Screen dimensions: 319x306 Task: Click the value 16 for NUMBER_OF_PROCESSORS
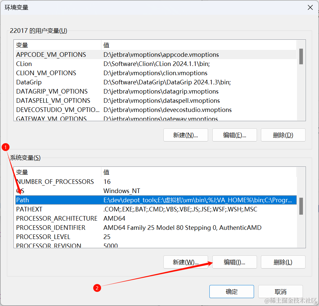pyautogui.click(x=107, y=182)
